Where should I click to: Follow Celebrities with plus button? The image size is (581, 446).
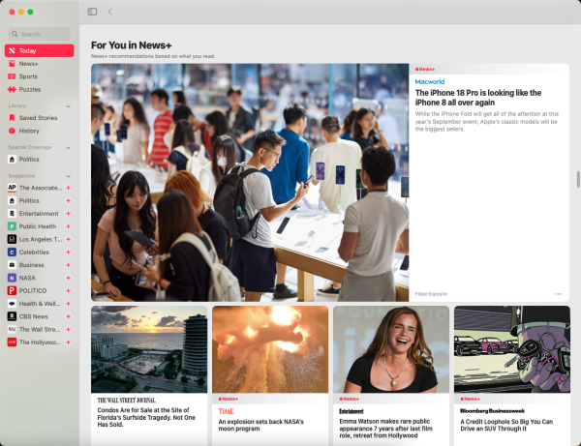(68, 253)
